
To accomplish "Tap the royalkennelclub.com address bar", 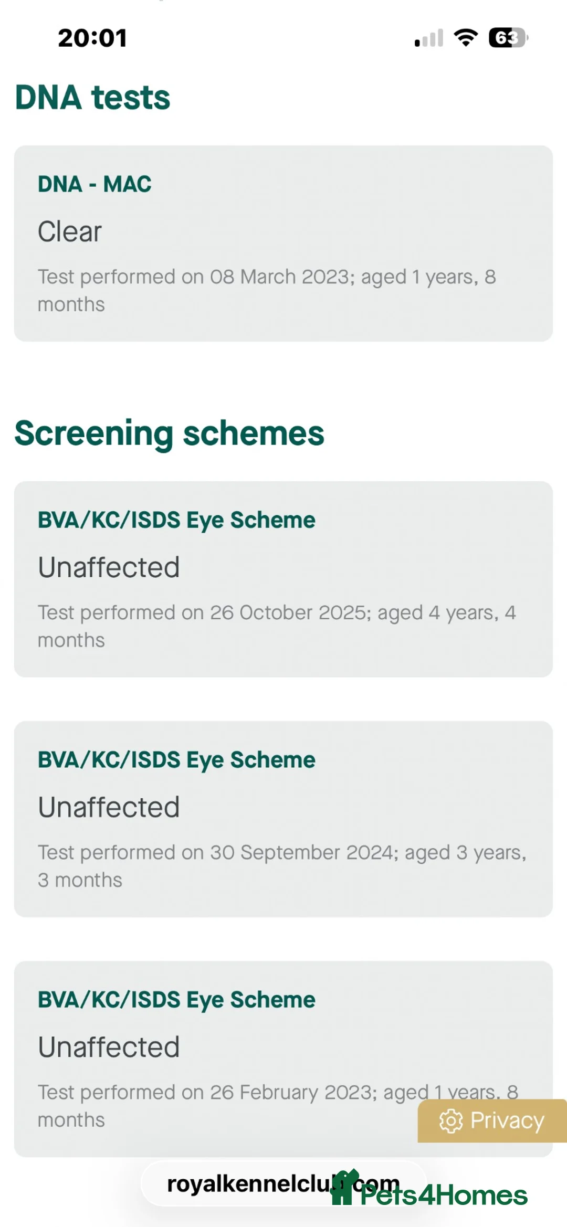I will [x=283, y=1183].
